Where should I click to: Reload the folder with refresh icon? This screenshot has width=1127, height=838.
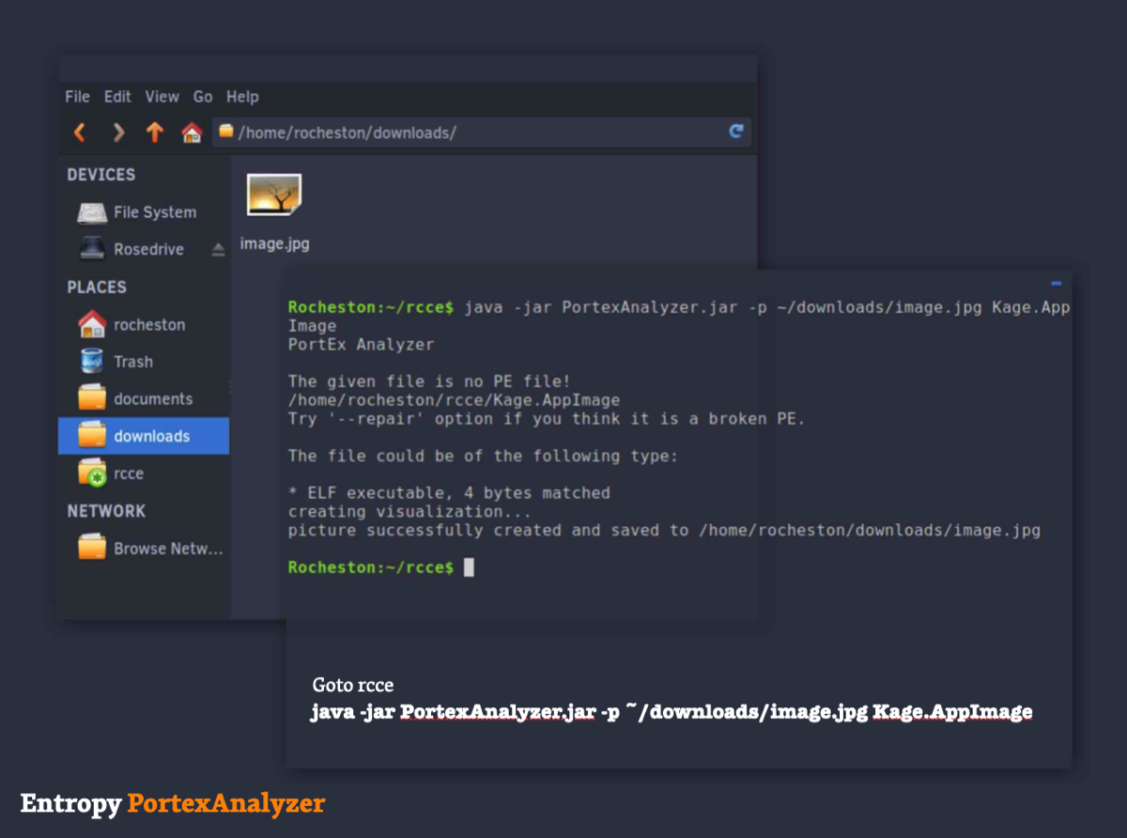[x=736, y=132]
